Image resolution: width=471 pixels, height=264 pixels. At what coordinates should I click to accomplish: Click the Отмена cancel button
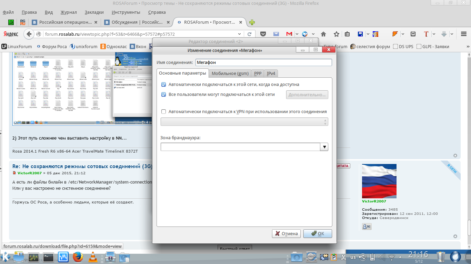tap(286, 233)
